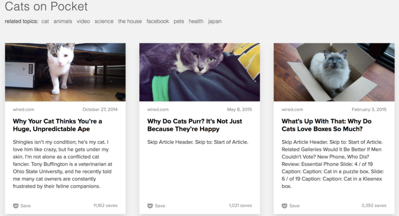Visit the 'facebook' topic

coord(157,21)
